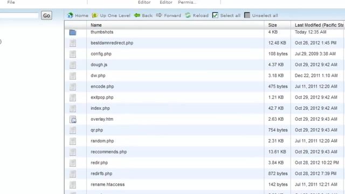Viewport: 345px width, 194px height.
Task: Select file name rename.htaccess
Action: pos(108,184)
